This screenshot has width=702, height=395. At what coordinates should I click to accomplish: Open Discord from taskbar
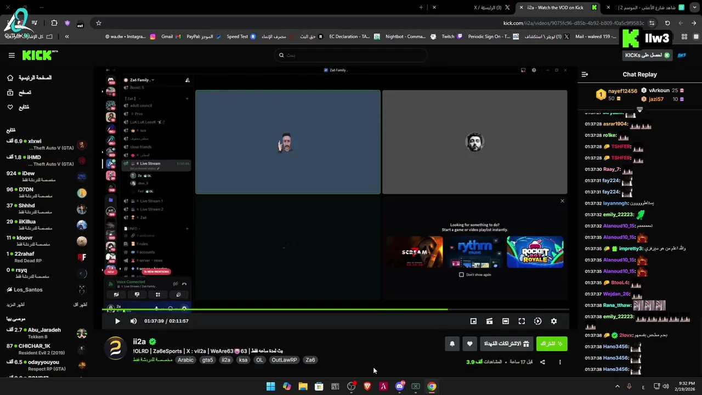coord(400,386)
